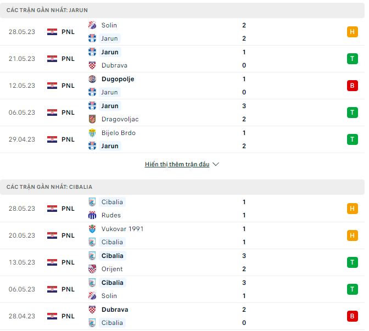Viewport: 369px width, 331px height.
Task: Click the Solin club crest in the 28.05.23 match
Action: 92,25
